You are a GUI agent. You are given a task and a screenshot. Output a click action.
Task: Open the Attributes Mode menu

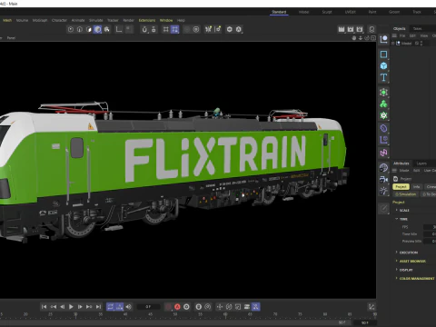tap(404, 171)
